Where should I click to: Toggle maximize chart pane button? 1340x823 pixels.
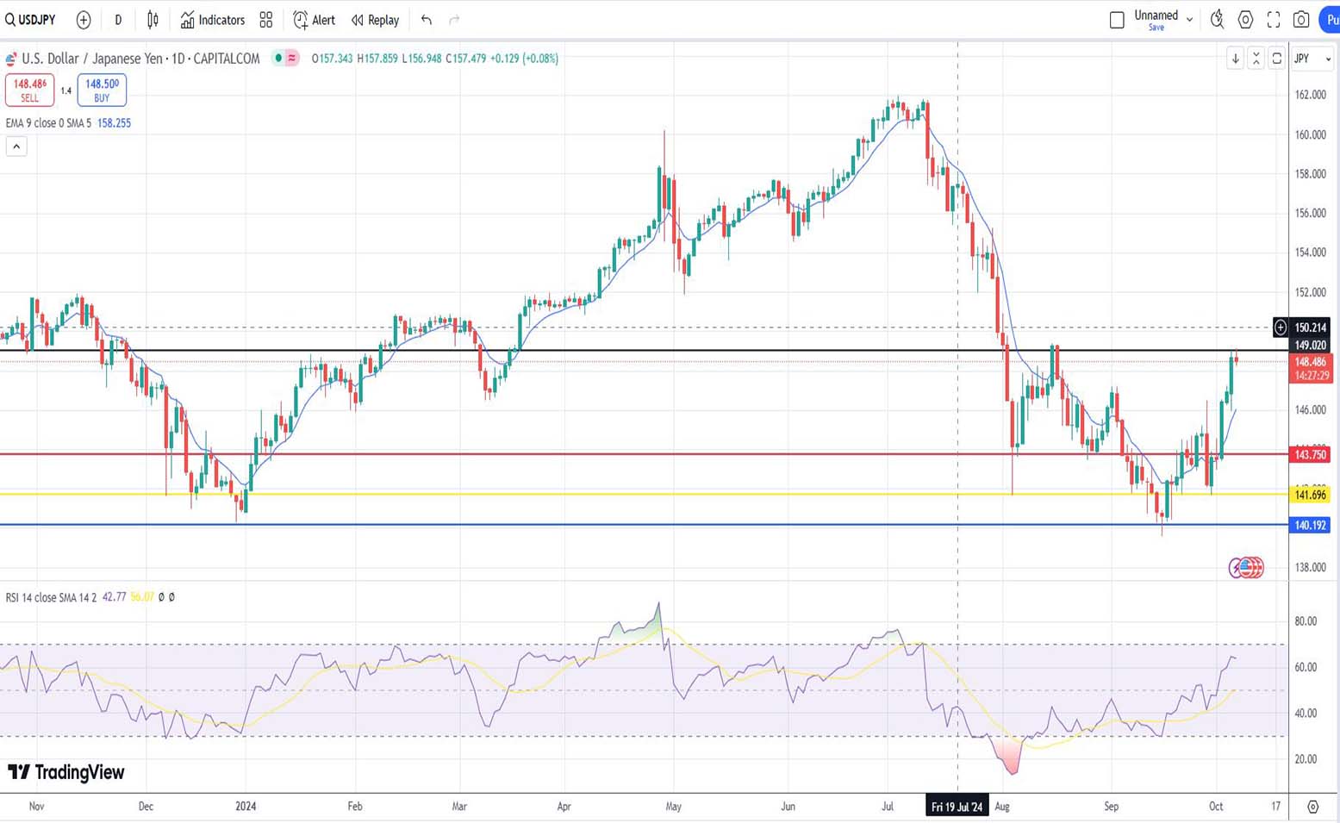1276,59
